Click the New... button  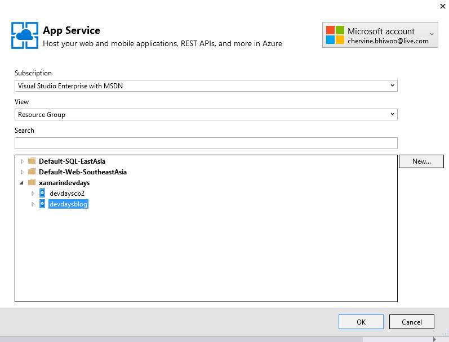(x=421, y=161)
